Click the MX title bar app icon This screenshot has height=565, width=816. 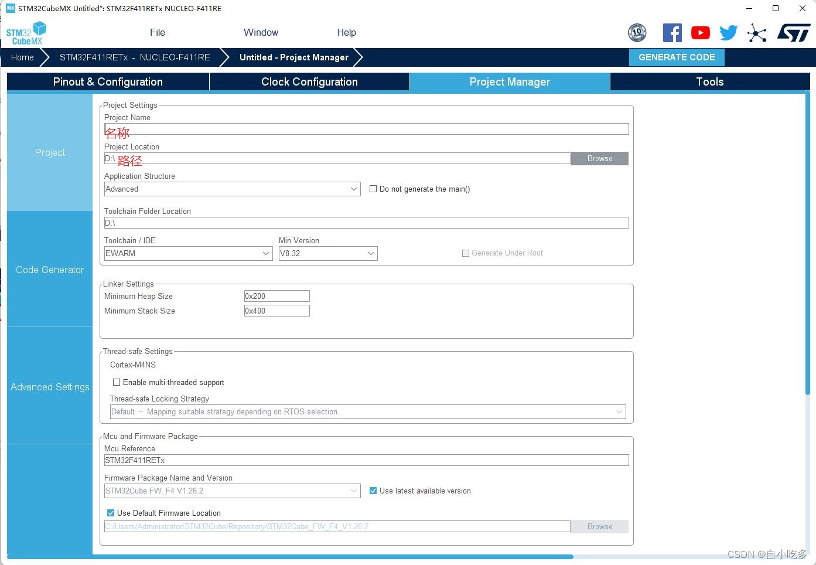(10, 8)
